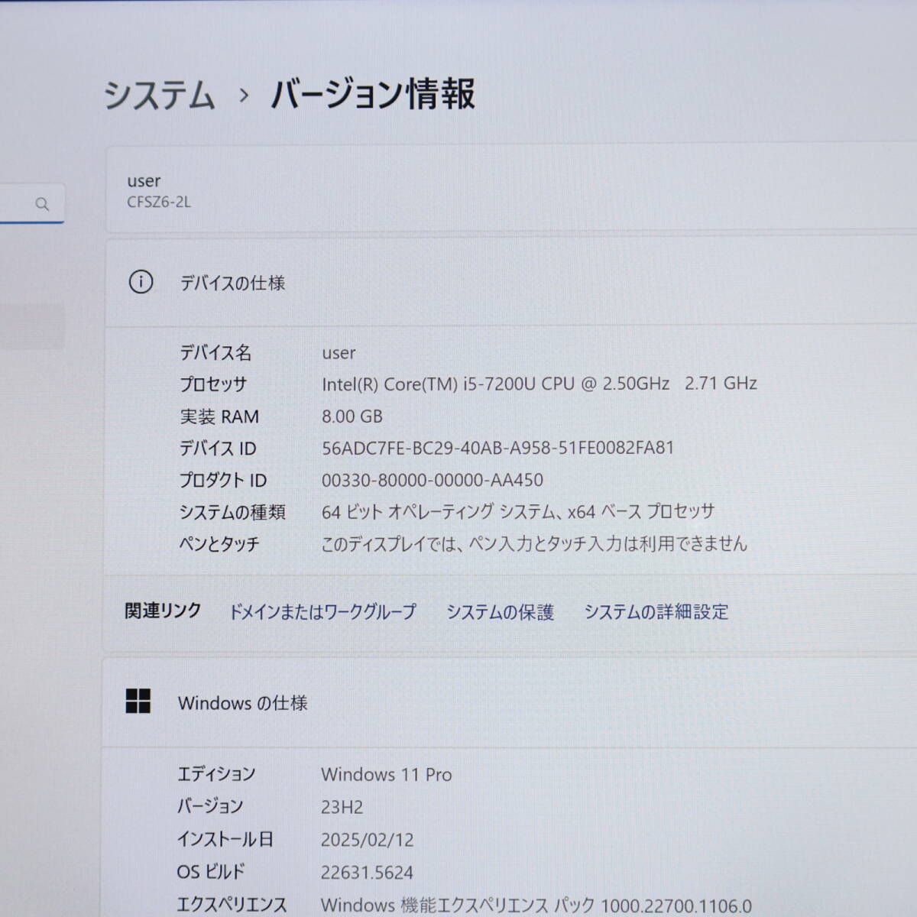Click the info icon beside デバイスの仕様
917x917 pixels.
coord(141,282)
